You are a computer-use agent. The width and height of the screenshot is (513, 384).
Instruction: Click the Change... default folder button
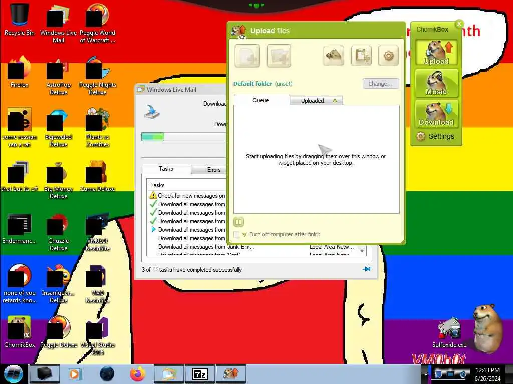[381, 84]
